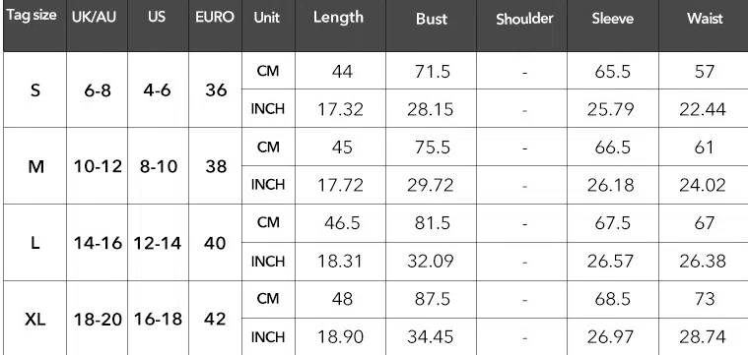Select the 71.5 bust measurement
The width and height of the screenshot is (748, 355).
coord(432,72)
